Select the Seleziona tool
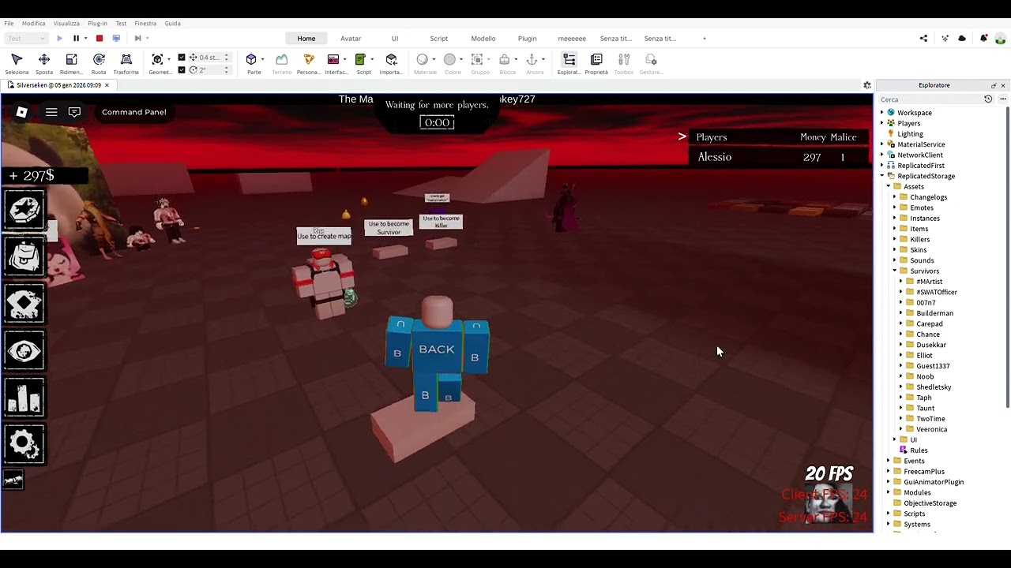Screen dimensions: 1011x568 17,64
